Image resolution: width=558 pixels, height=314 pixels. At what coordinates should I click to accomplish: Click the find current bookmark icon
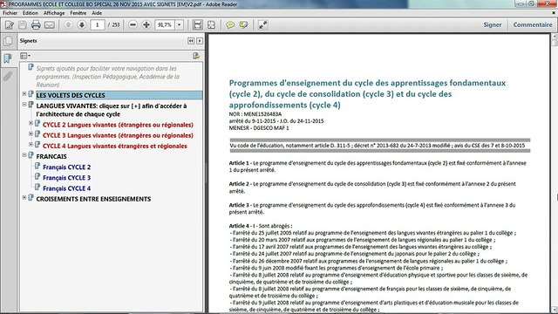[x=196, y=56]
